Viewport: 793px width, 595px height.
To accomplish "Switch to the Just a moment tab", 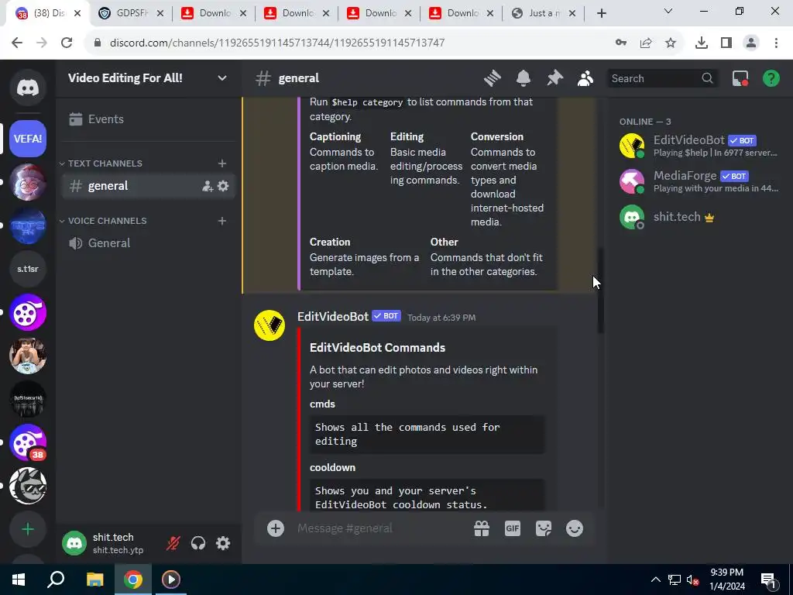I will (544, 13).
